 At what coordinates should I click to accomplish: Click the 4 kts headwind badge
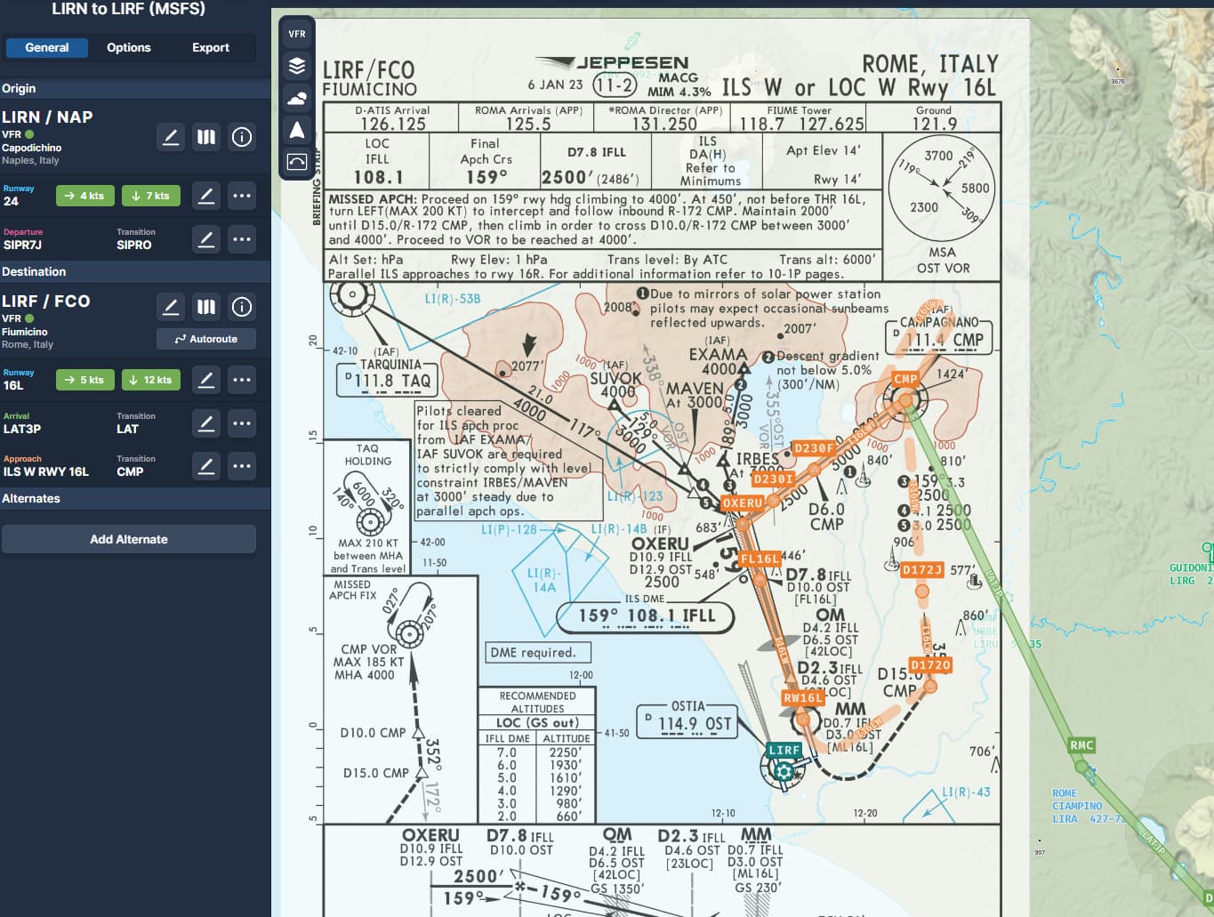(85, 196)
